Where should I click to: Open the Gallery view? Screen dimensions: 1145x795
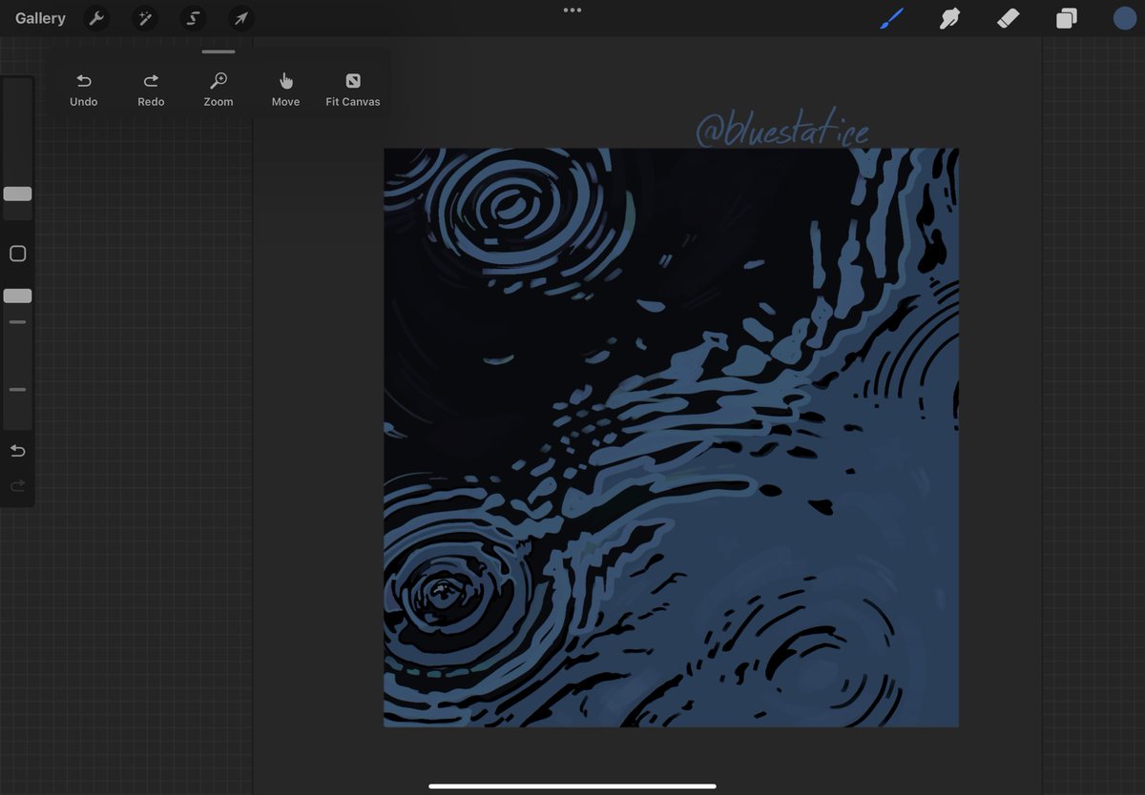point(40,18)
